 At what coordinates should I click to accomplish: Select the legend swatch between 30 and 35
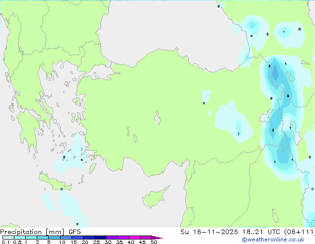112,238
